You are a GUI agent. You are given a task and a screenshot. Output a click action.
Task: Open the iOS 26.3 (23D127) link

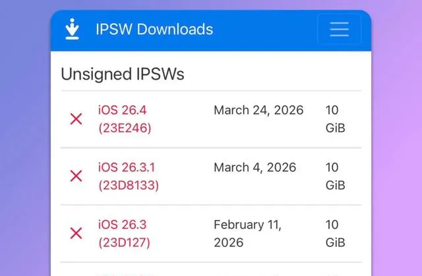click(x=124, y=233)
